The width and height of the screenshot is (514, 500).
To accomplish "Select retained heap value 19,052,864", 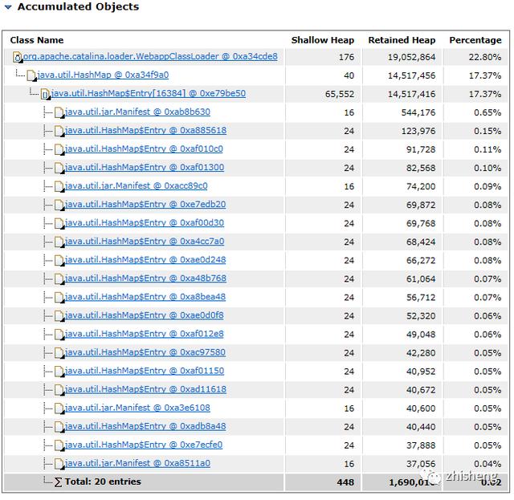I will [x=412, y=57].
